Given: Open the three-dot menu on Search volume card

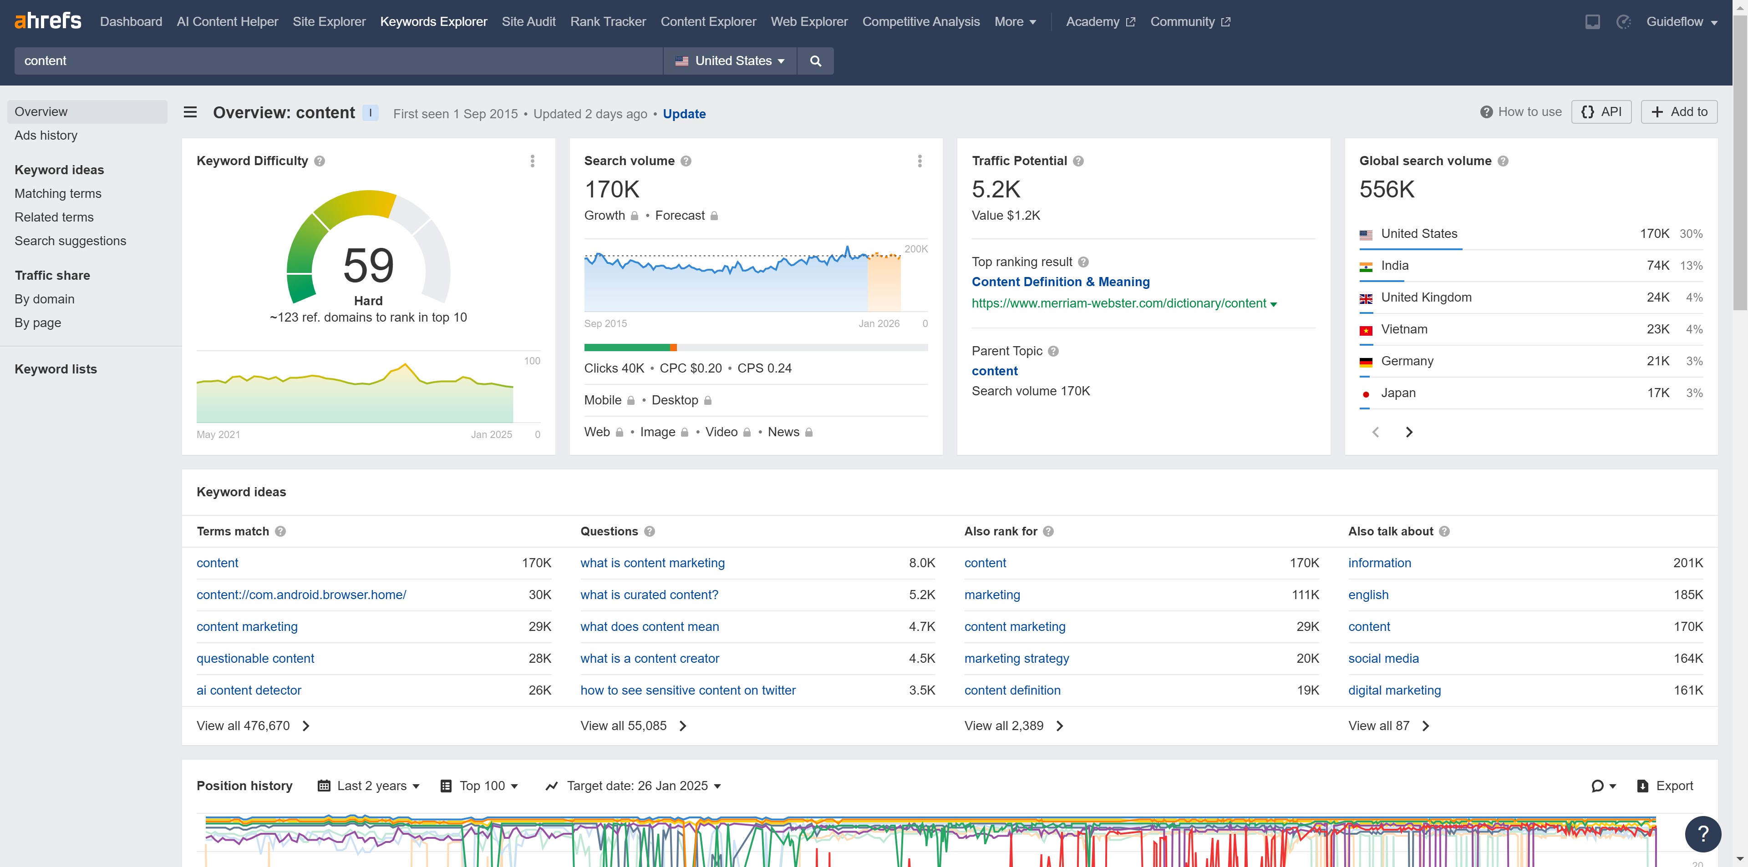Looking at the screenshot, I should pyautogui.click(x=920, y=161).
